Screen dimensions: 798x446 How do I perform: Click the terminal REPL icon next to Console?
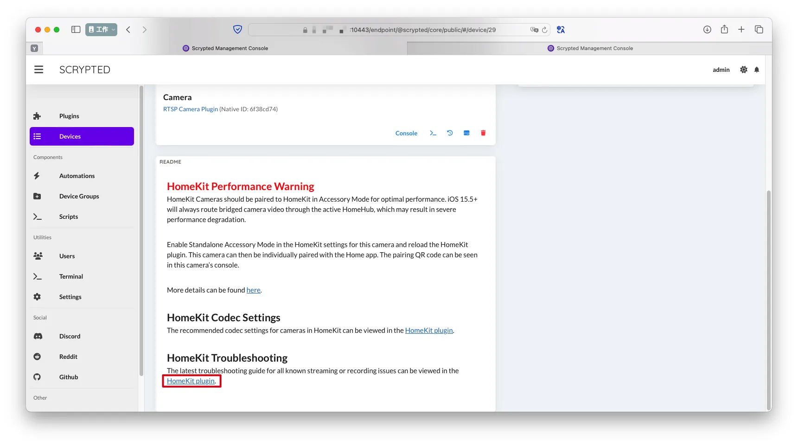[433, 133]
